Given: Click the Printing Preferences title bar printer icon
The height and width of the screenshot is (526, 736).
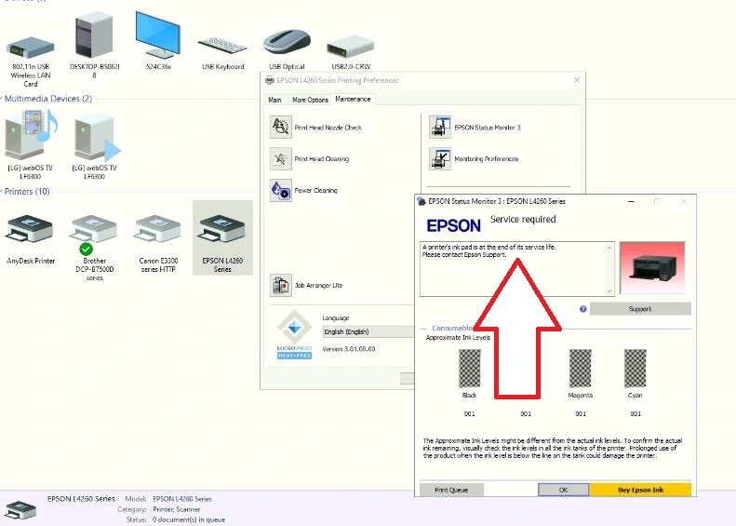Looking at the screenshot, I should coord(270,80).
